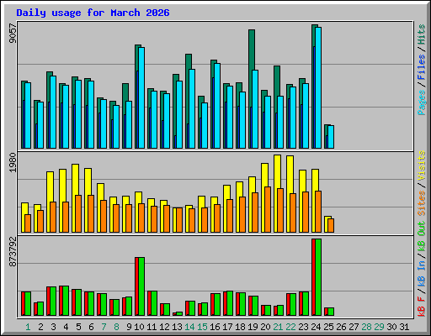Click the day 27 label
This screenshot has width=431, height=336.
[x=354, y=327]
